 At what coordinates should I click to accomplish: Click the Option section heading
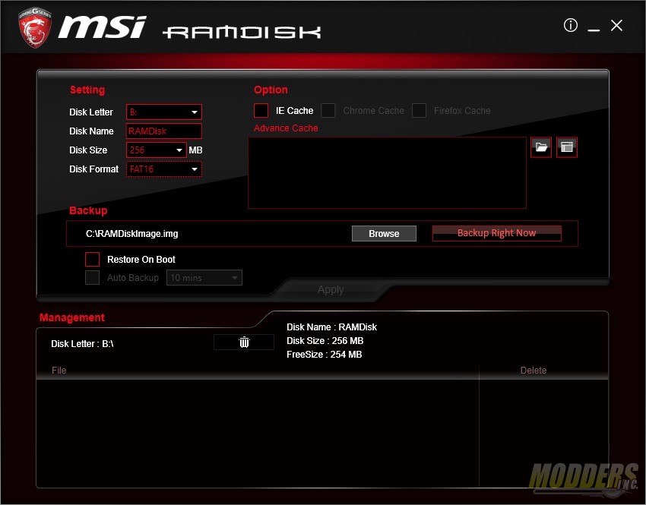point(271,90)
